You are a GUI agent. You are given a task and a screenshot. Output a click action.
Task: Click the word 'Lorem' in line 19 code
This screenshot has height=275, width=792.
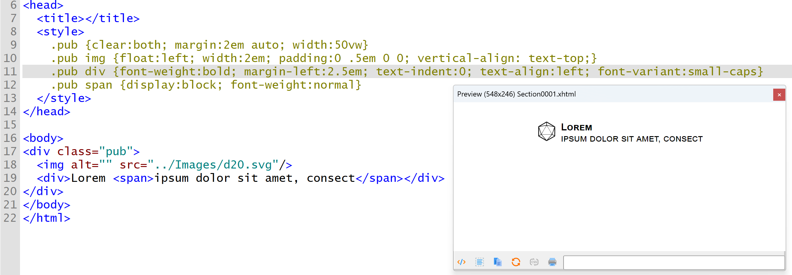(88, 178)
